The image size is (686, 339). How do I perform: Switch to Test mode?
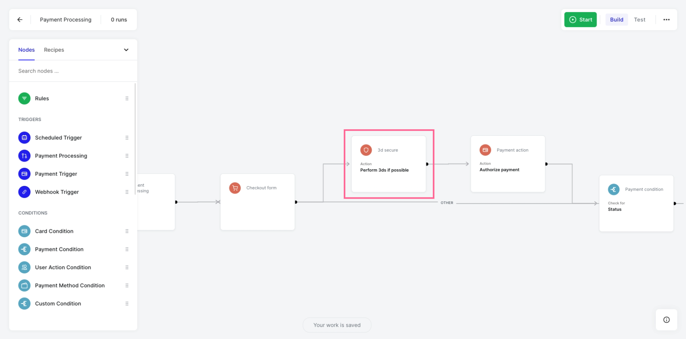point(639,20)
